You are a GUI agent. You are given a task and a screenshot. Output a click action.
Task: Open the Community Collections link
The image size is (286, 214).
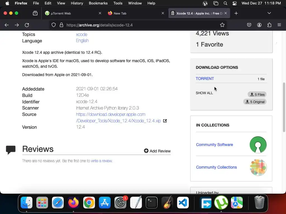pos(216,167)
